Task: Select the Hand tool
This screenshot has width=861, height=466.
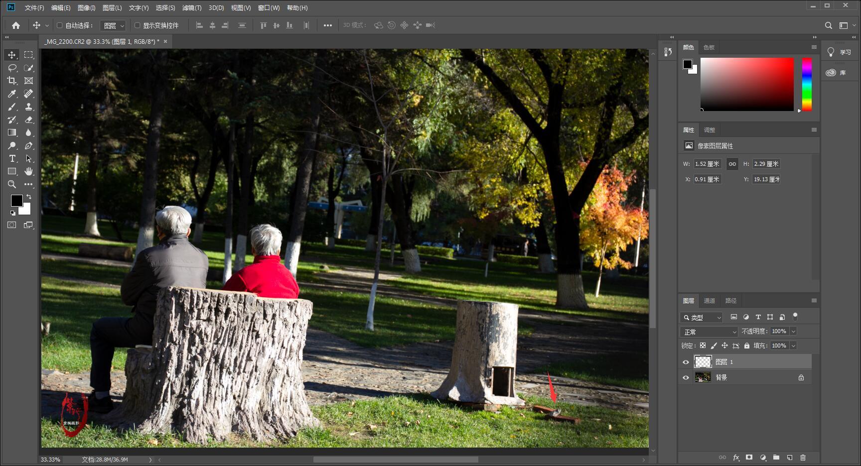Action: tap(28, 171)
